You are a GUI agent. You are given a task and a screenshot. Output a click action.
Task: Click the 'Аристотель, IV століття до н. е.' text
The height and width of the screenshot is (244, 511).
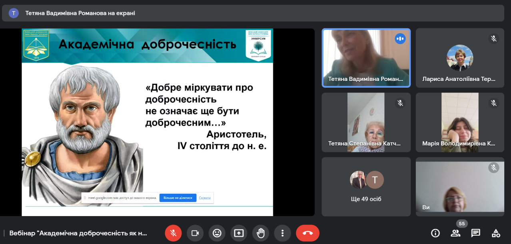222,140
